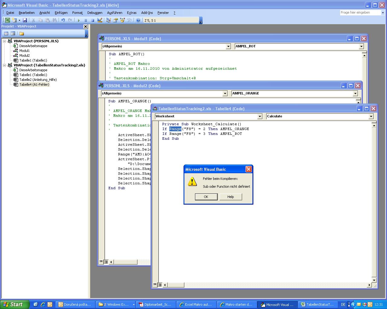Click View Code icon in Project panel
387x309 pixels.
[6, 33]
